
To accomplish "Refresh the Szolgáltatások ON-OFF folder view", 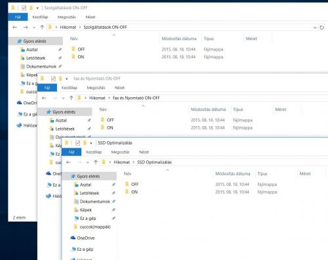I will (x=321, y=28).
